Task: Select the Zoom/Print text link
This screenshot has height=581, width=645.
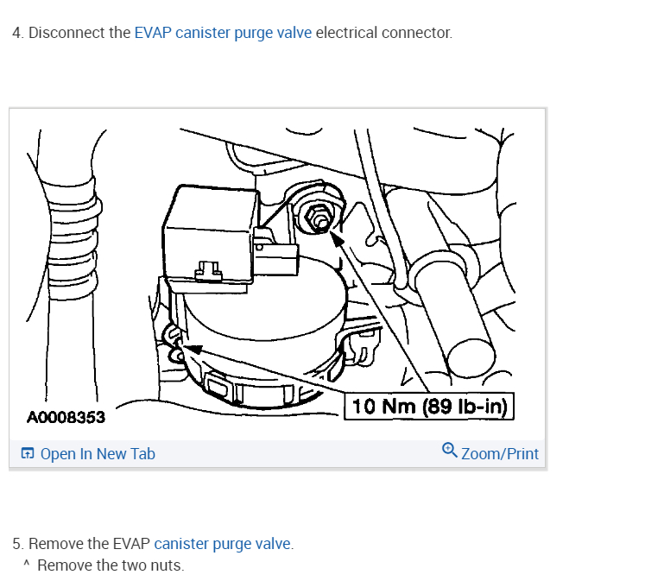Action: pos(499,454)
